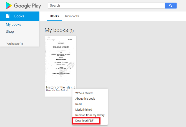Click the Books icon in sidebar header
The height and width of the screenshot is (127, 186).
(x=8, y=16)
